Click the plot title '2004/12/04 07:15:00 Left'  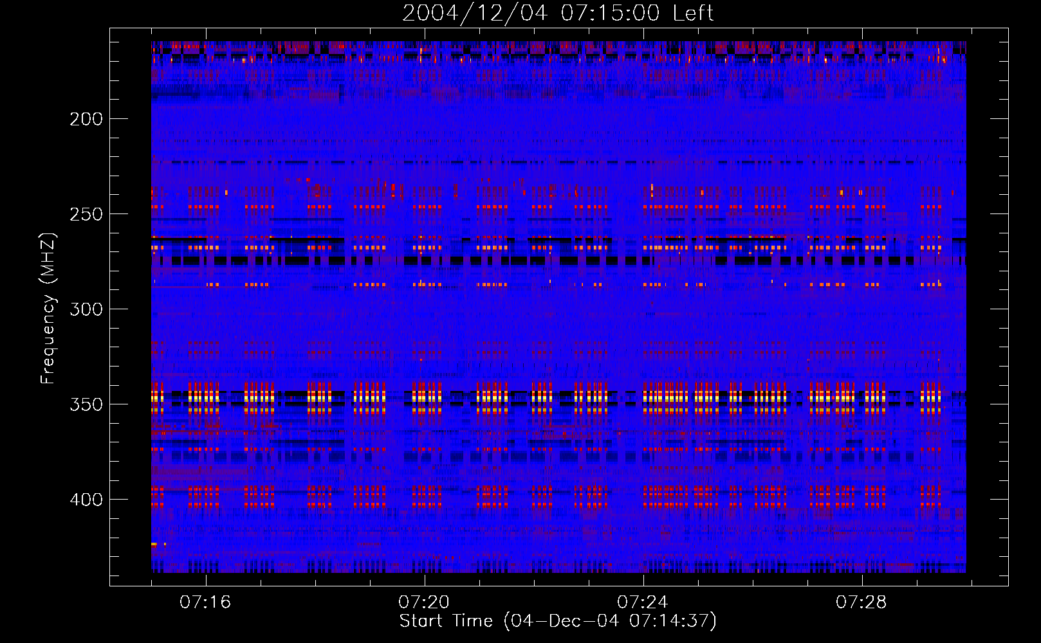pos(558,13)
